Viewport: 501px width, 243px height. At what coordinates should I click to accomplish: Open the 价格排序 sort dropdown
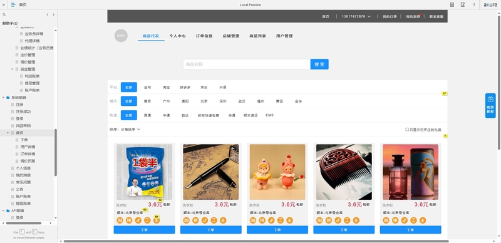click(130, 130)
